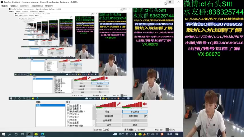The image size is (244, 137).
Task: Open the 场景集合(S) menu
Action: pyautogui.click(x=37, y=6)
